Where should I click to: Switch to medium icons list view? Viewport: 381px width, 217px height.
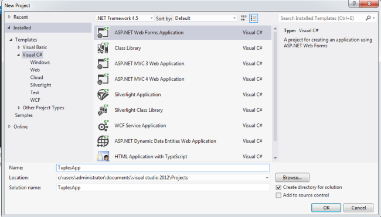pos(253,18)
